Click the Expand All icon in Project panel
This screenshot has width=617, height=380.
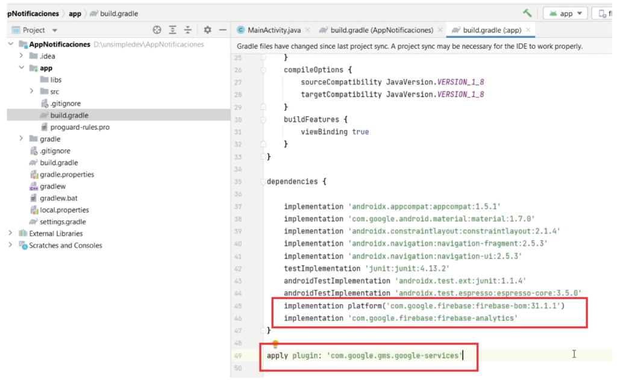[x=173, y=30]
